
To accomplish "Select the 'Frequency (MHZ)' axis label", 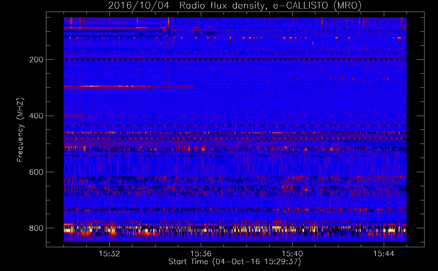I will pos(20,130).
